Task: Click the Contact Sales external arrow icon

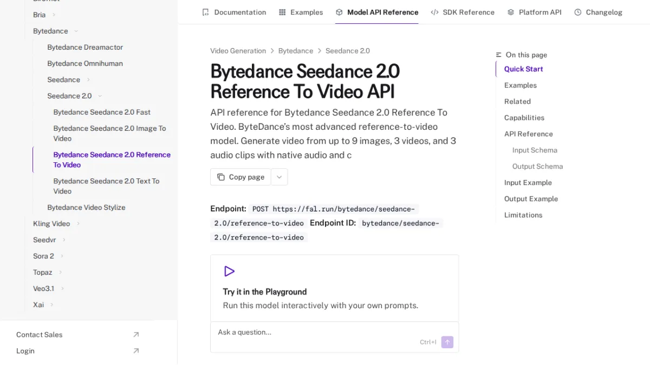Action: coord(136,335)
